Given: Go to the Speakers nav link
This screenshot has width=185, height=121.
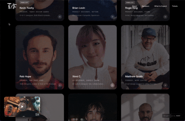Looking at the screenshot, I should tap(145, 6).
